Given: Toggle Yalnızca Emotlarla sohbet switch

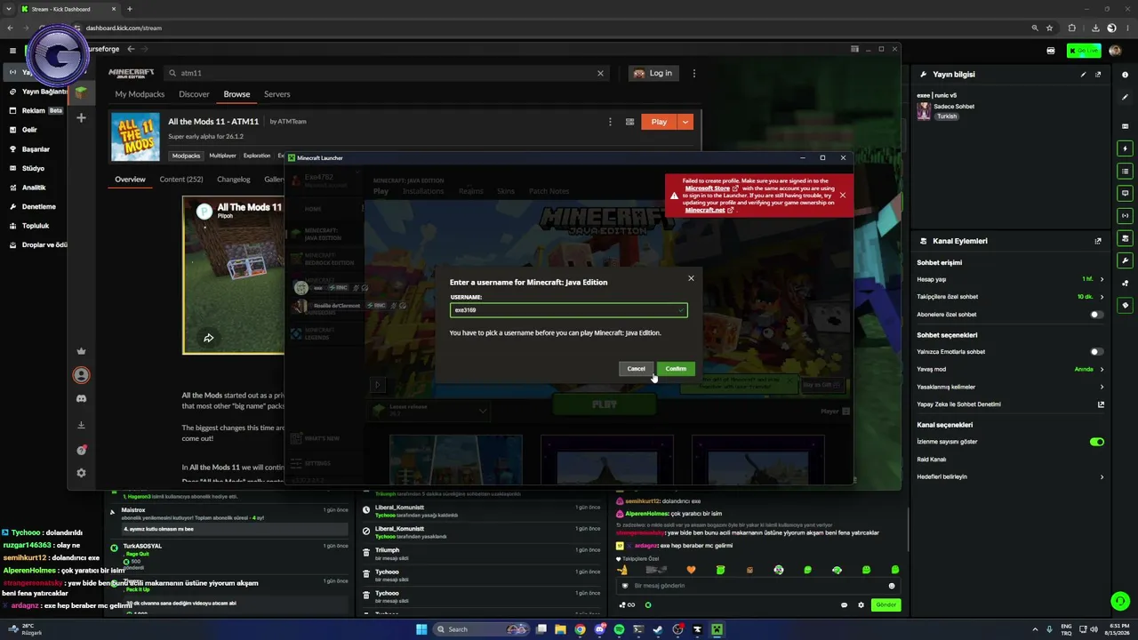Looking at the screenshot, I should pos(1097,352).
